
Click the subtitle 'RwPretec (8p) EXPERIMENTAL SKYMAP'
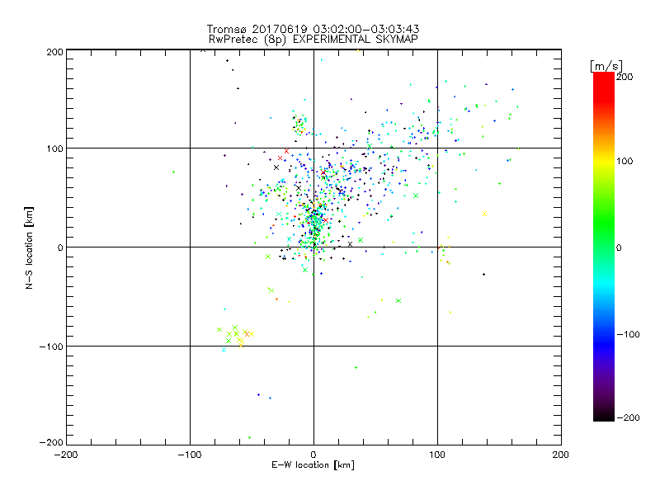(313, 40)
